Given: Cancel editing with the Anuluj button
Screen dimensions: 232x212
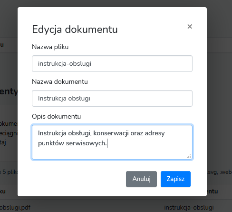Looking at the screenshot, I should 141,179.
